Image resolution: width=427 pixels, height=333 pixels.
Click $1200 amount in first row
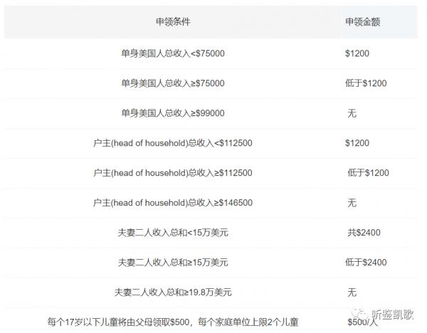[x=357, y=53]
